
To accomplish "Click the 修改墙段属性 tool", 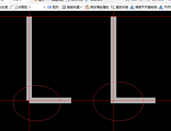I will click(x=97, y=7).
